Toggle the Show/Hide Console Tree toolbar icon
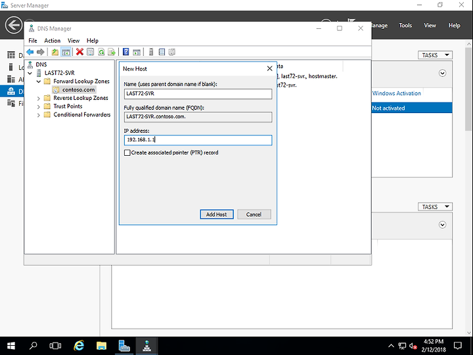473x355 pixels. [x=66, y=52]
